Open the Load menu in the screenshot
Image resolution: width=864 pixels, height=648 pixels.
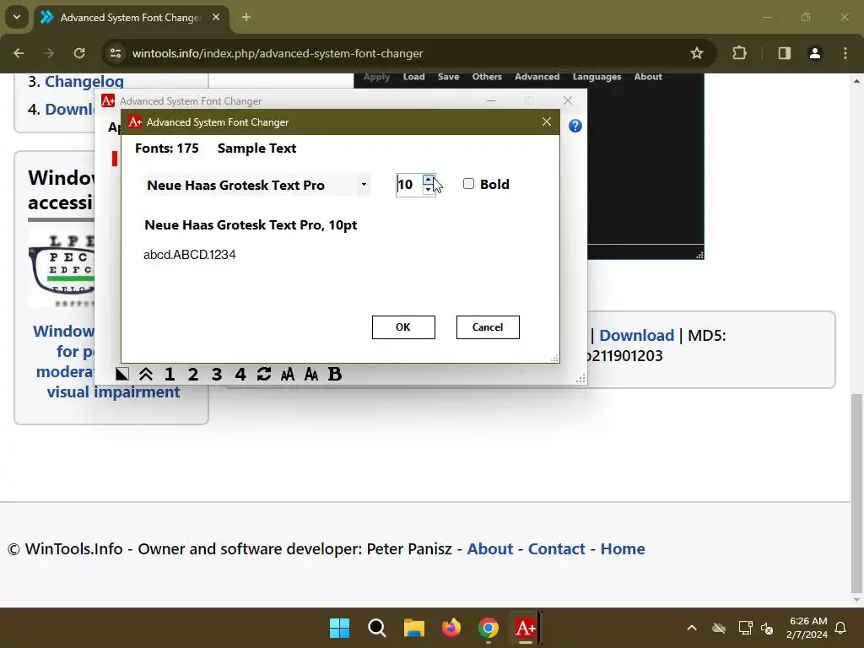(x=413, y=77)
